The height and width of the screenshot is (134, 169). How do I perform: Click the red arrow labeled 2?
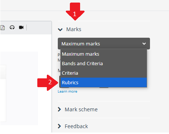48,83
